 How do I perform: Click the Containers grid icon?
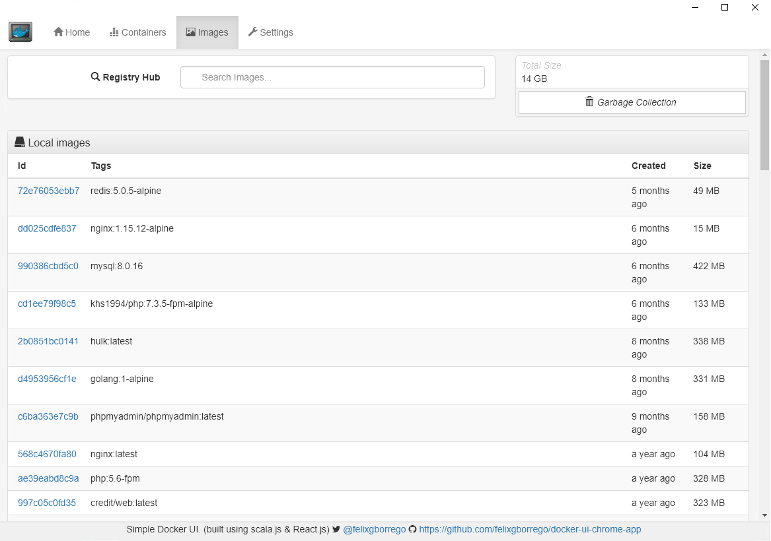click(x=114, y=32)
